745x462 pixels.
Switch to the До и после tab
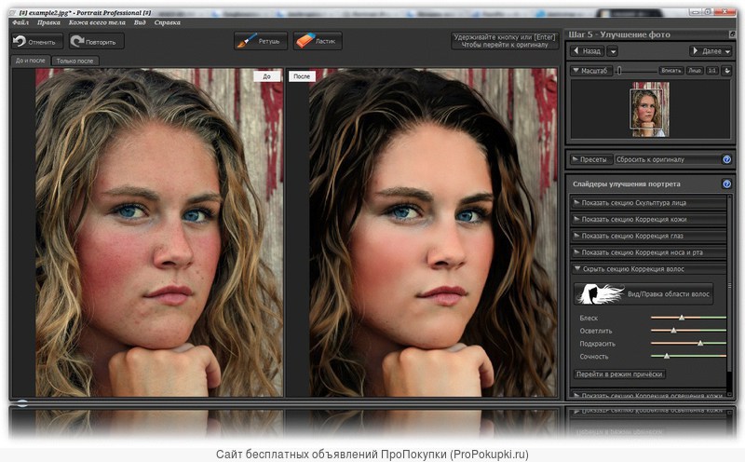[31, 61]
